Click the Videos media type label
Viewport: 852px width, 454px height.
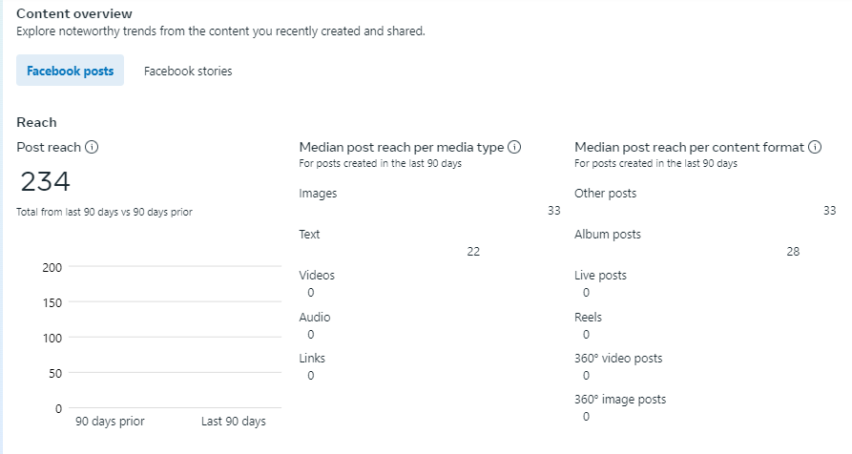coord(317,276)
